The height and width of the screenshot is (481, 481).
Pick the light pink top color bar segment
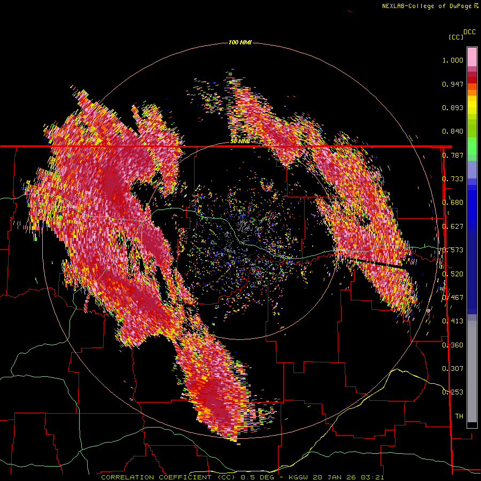472,57
